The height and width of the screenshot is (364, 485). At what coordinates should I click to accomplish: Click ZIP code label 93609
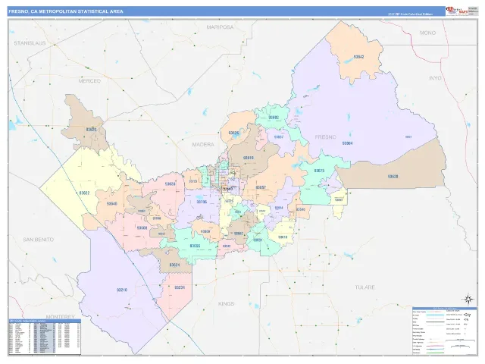pos(205,231)
